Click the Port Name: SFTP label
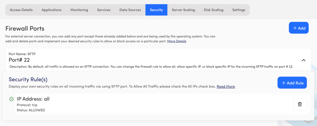This screenshot has width=317, height=126. coord(22,54)
